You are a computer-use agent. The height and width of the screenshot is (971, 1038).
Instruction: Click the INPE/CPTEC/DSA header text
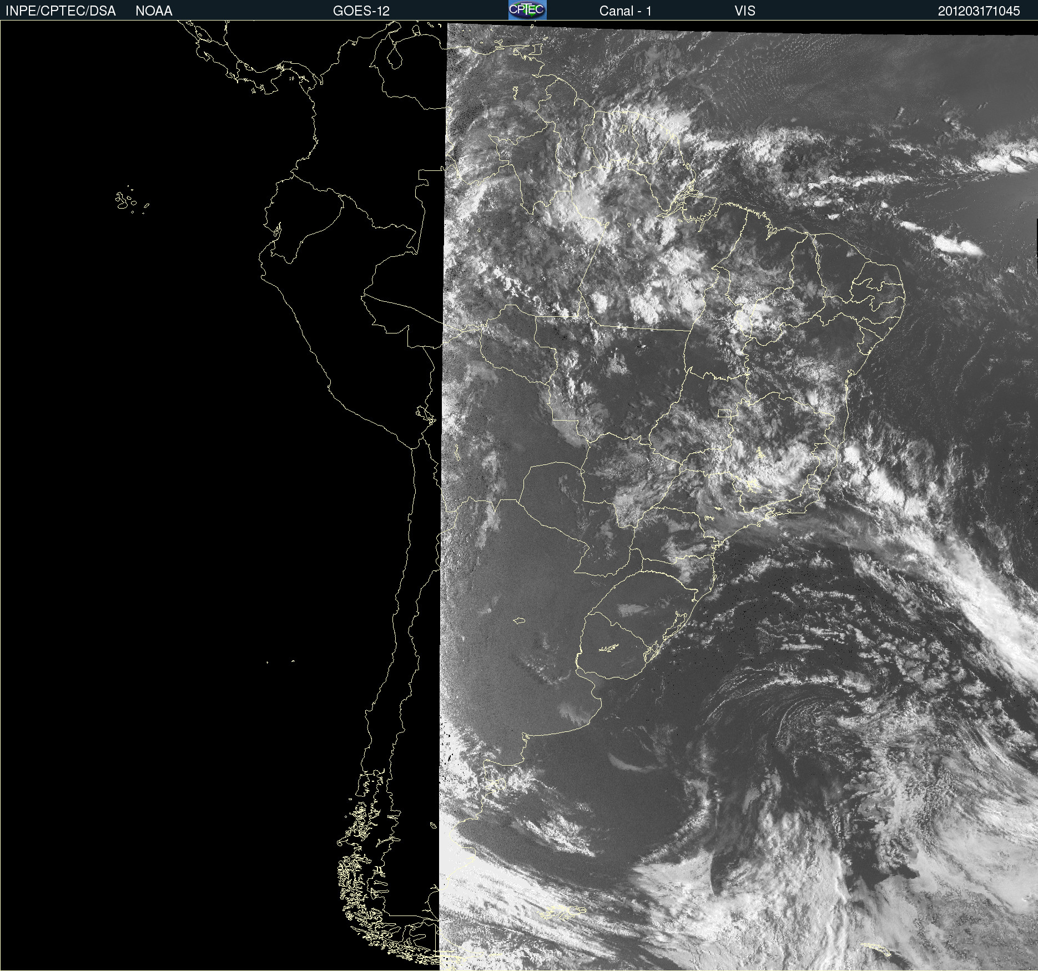[x=61, y=11]
